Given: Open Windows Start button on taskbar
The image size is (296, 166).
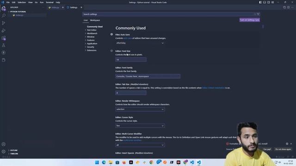Looking at the screenshot, I should tap(97, 162).
